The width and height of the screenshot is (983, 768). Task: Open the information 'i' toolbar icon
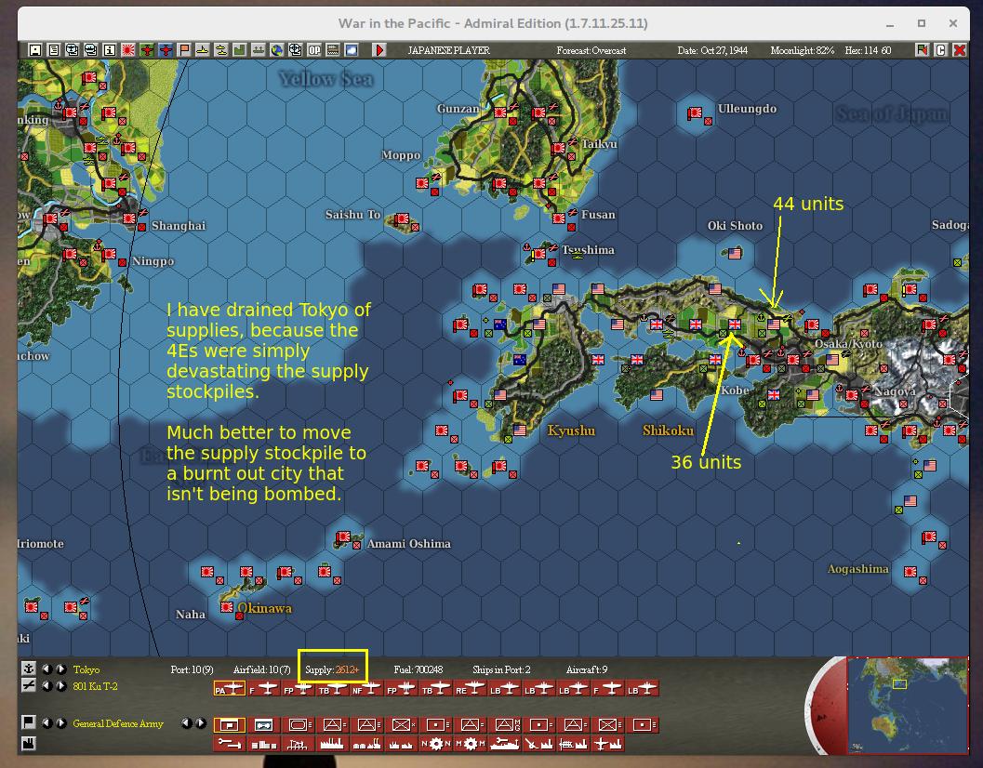point(110,49)
